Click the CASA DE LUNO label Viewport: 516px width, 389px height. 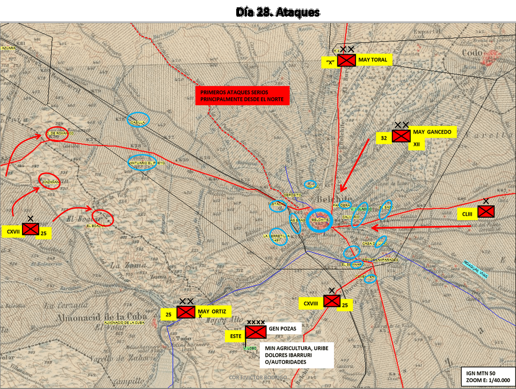[x=375, y=244]
